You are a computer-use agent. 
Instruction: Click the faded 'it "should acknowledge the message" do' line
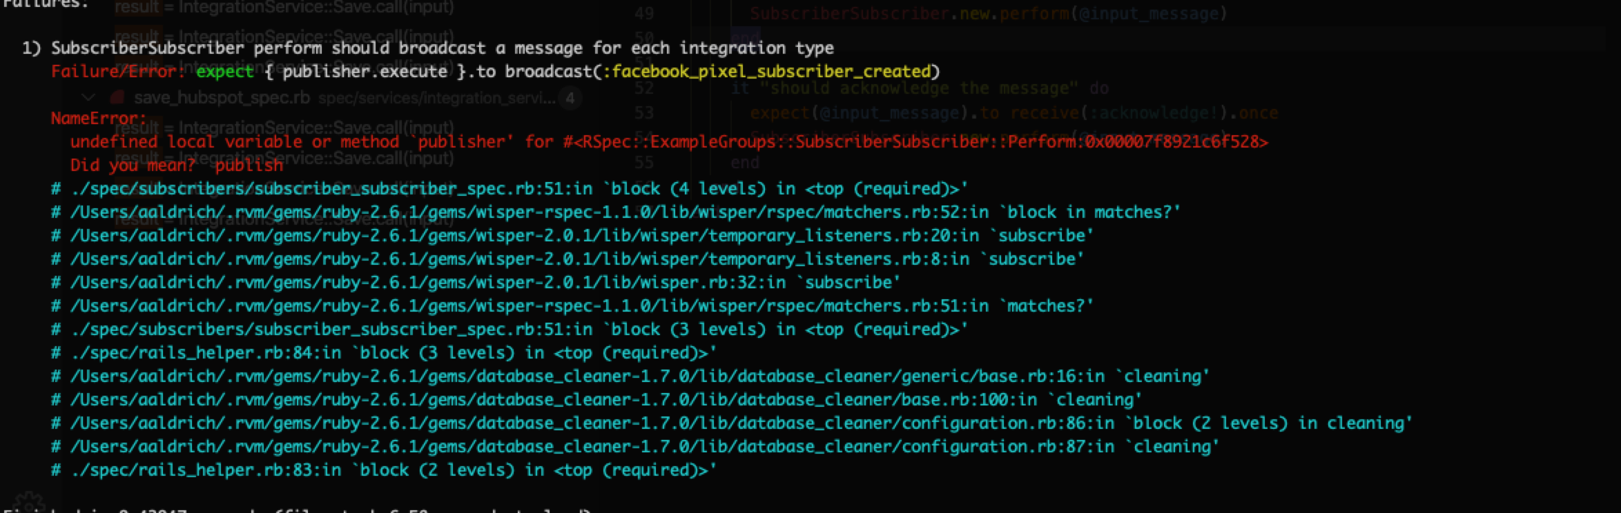[920, 88]
